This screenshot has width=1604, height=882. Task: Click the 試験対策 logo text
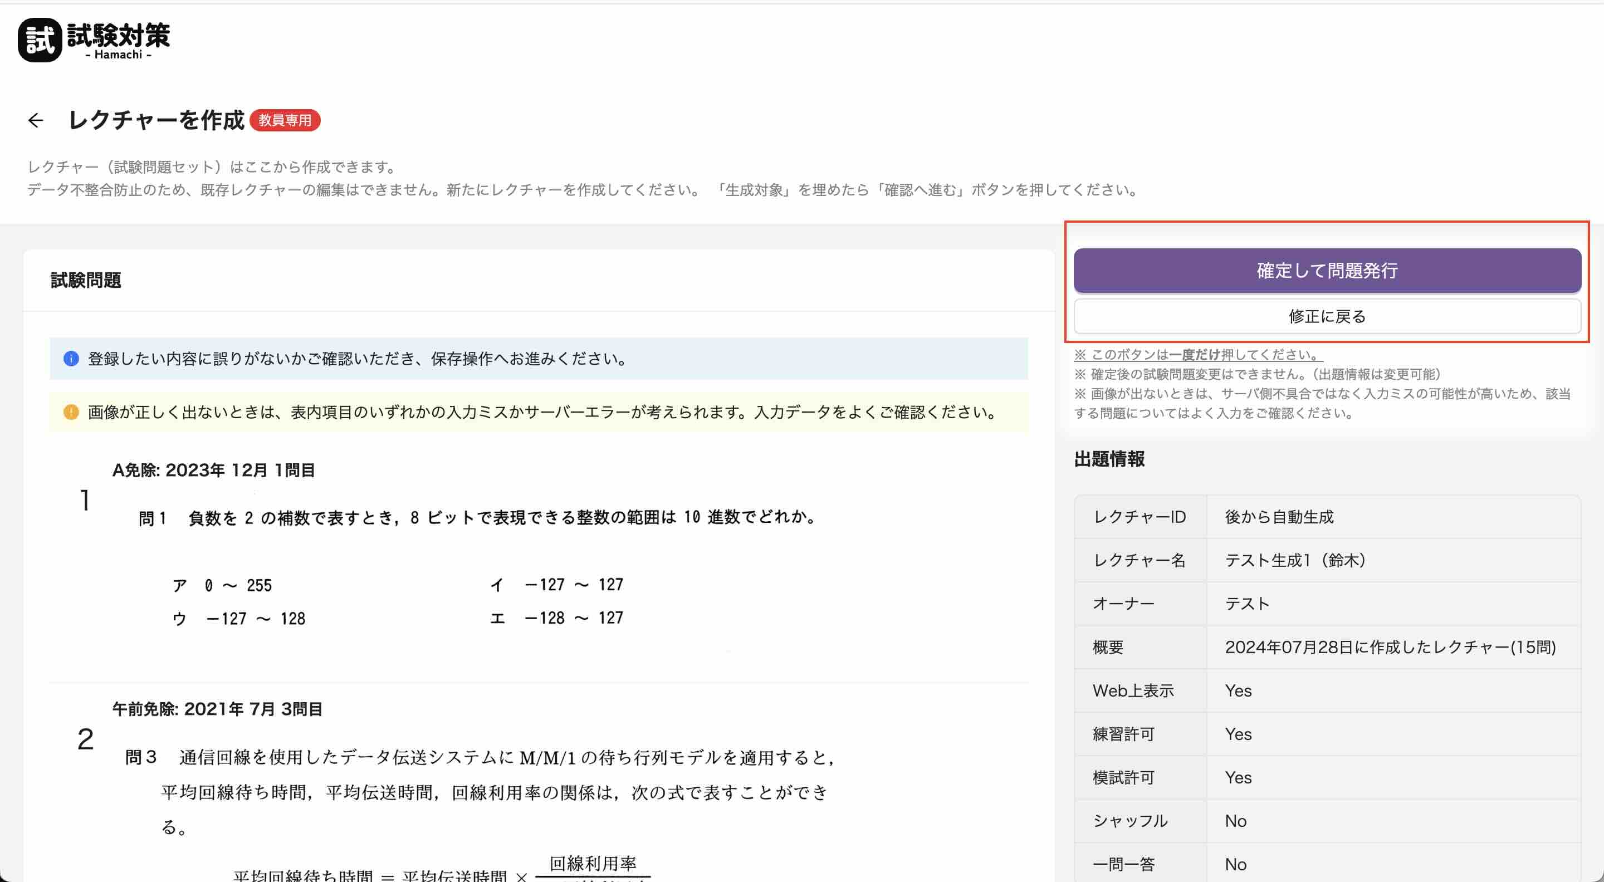tap(118, 36)
